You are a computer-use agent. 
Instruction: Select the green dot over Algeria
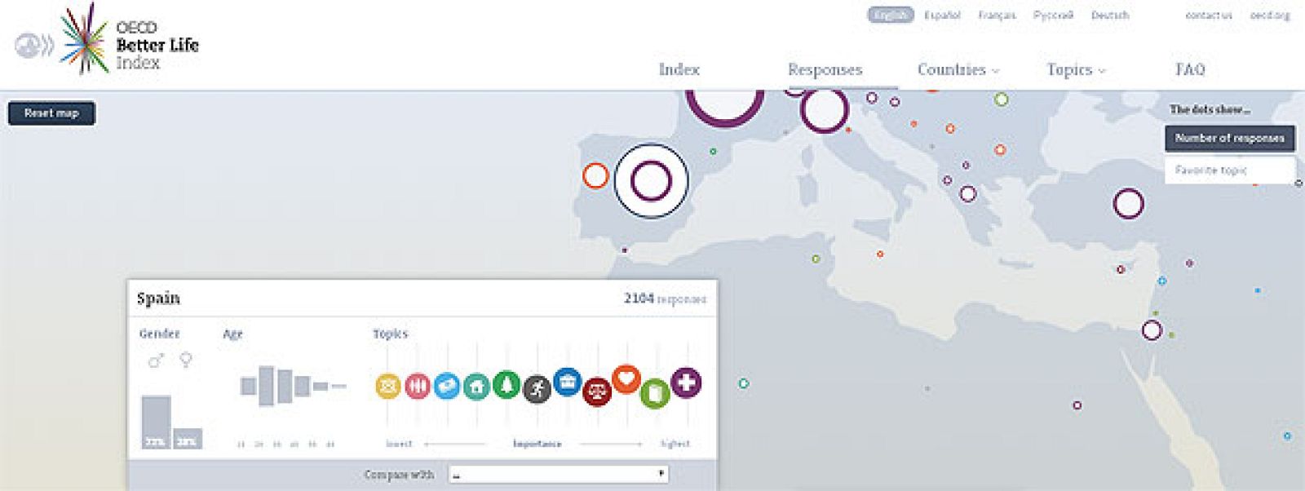816,259
